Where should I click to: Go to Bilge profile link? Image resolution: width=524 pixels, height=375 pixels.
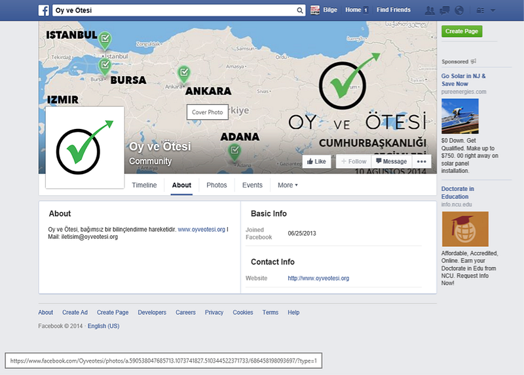click(330, 10)
